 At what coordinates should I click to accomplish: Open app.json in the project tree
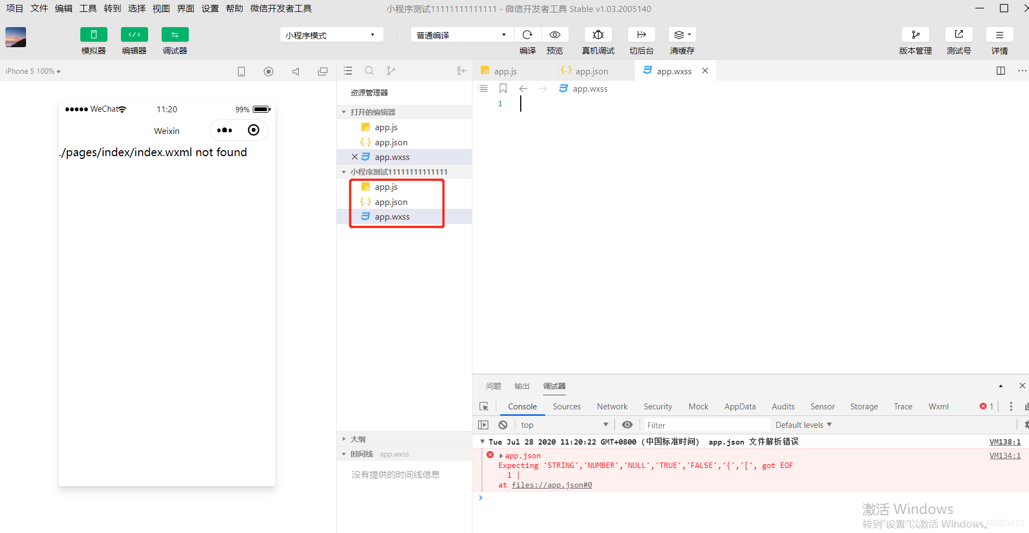[404, 202]
